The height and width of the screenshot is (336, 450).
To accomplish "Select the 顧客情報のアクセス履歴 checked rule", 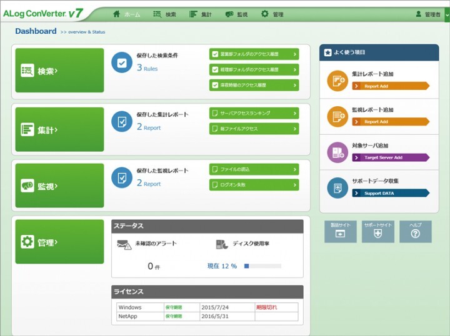I will click(x=254, y=85).
